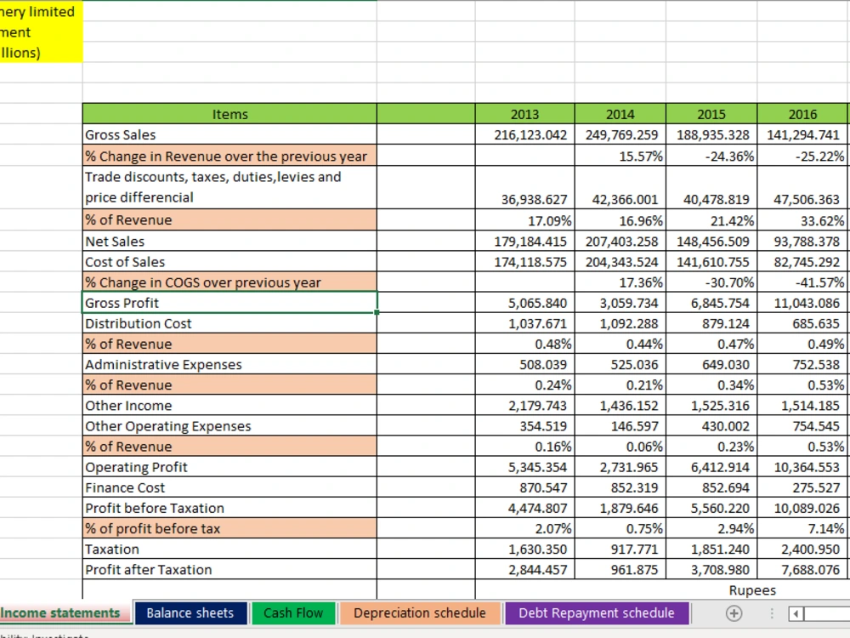Switch to the Balance sheets tab
Screen dimensions: 850x638
(x=190, y=612)
